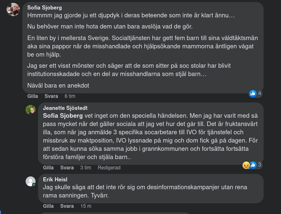Open Erik Heisl's profile avatar

tap(31, 181)
